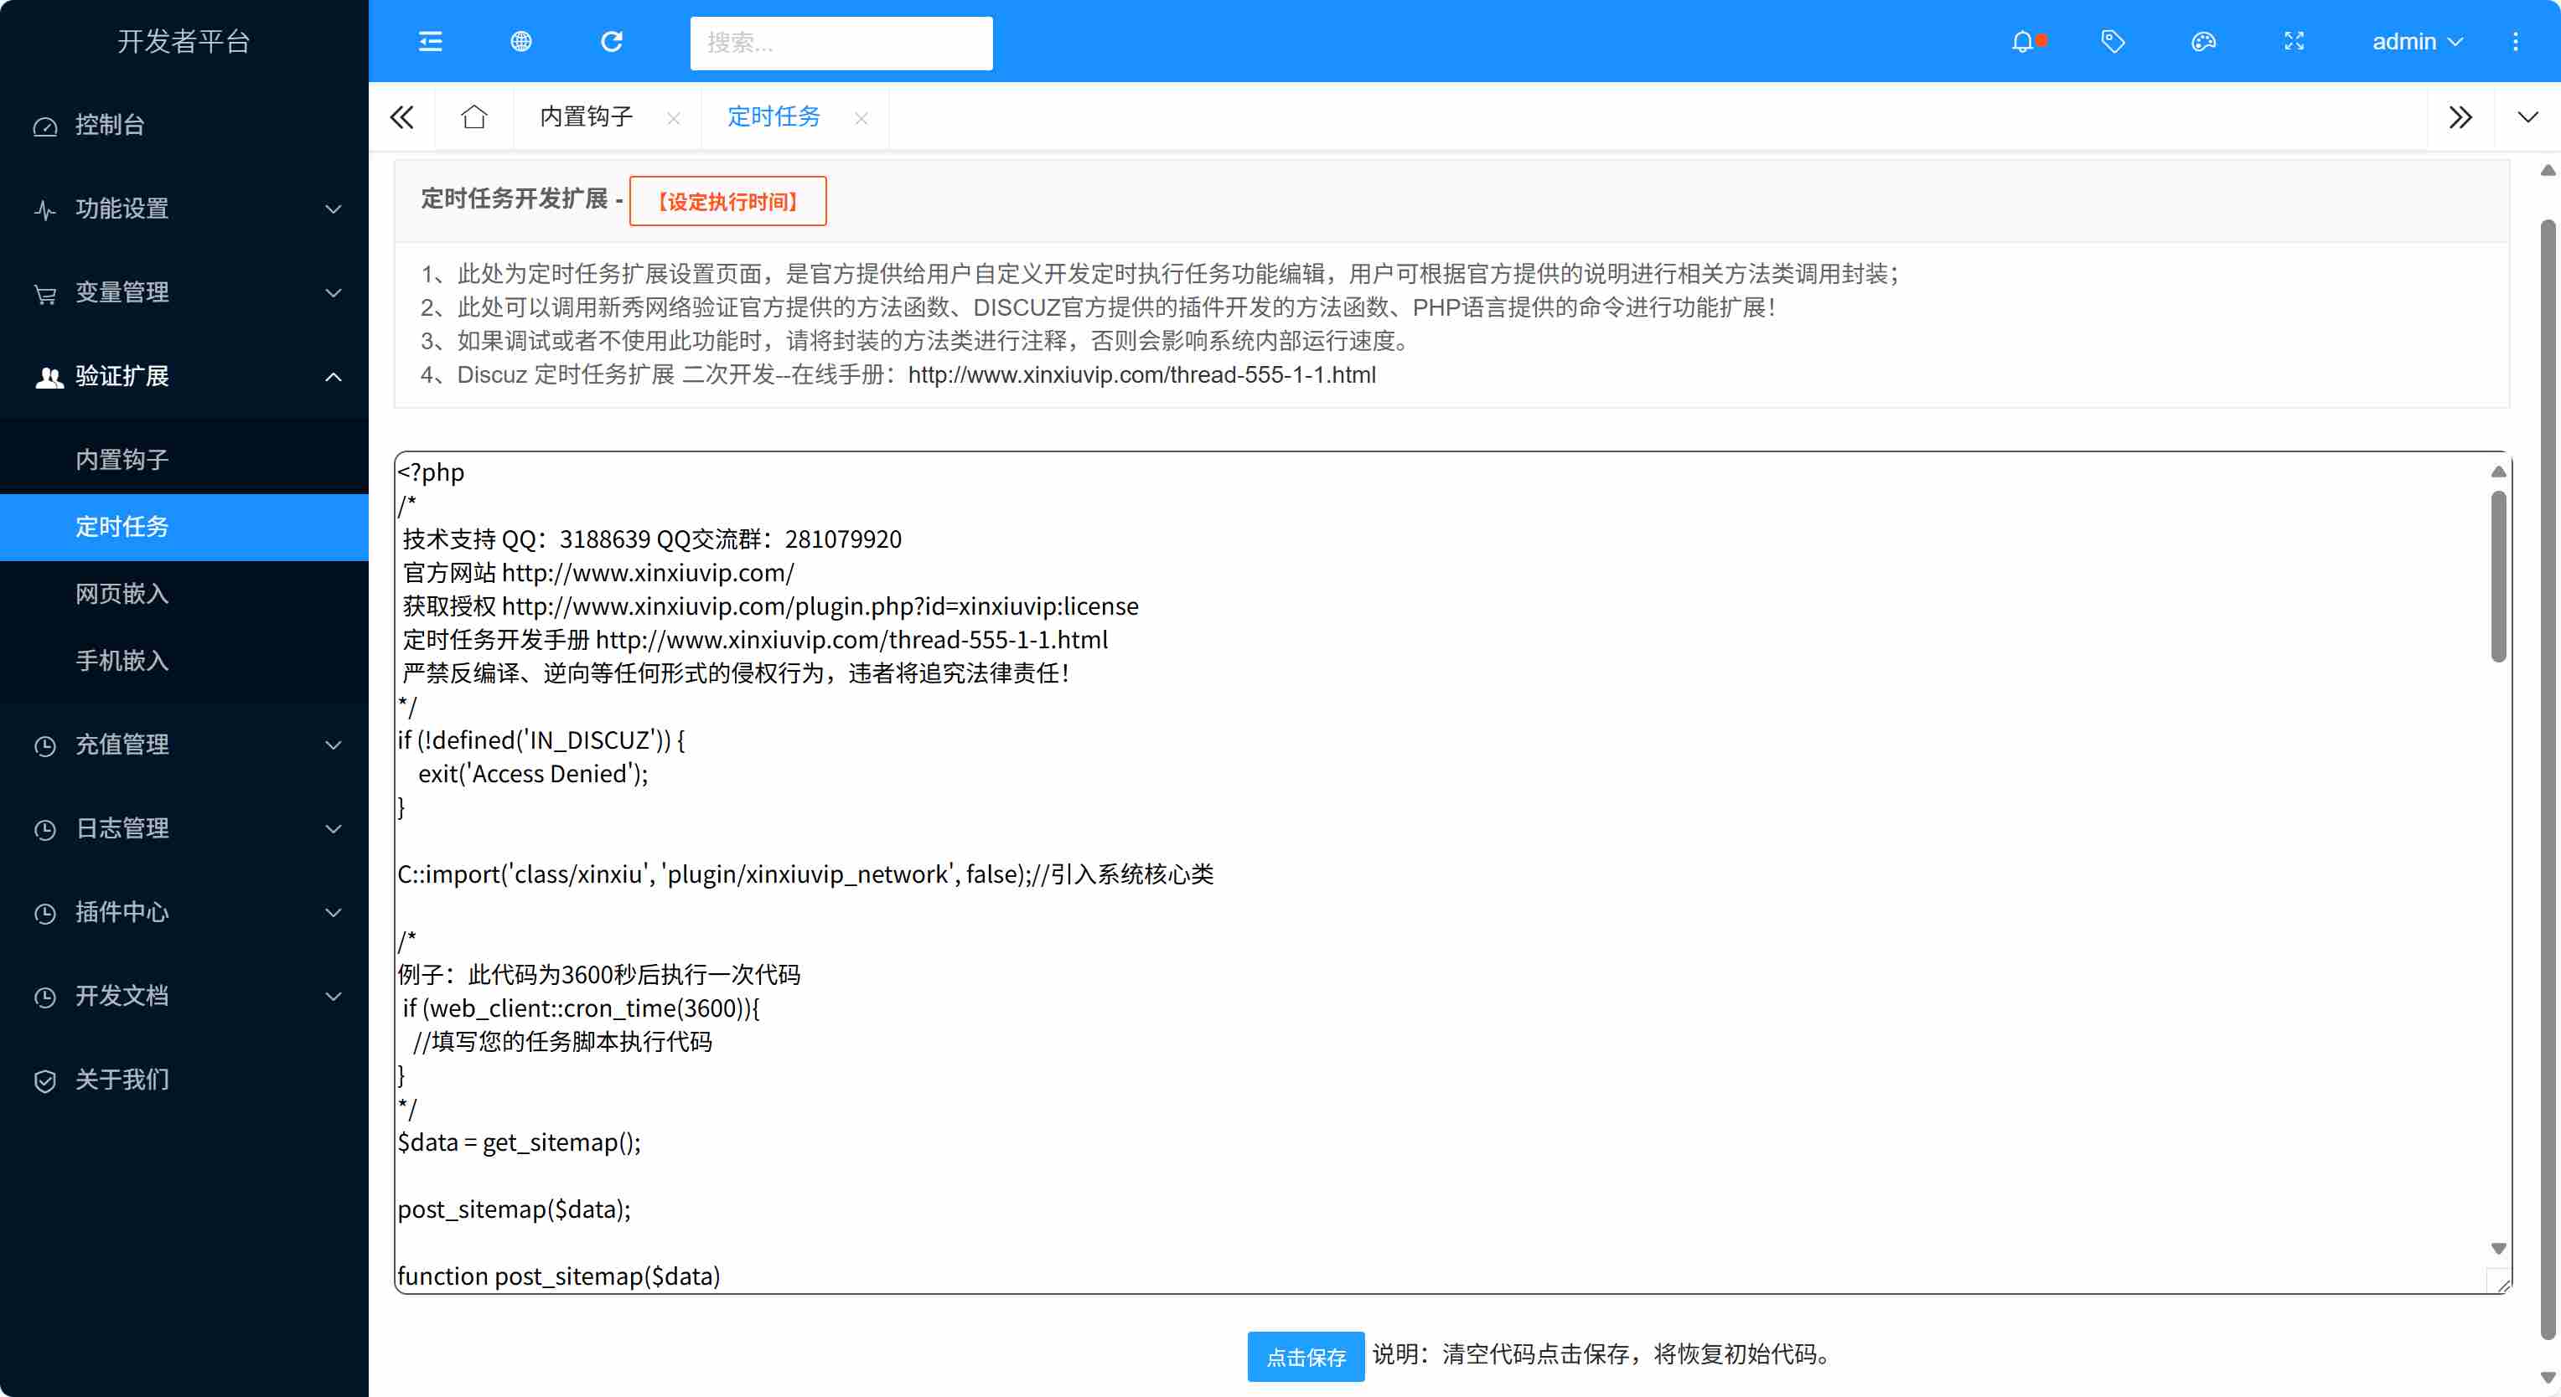
Task: Click the refresh page icon
Action: coord(613,42)
